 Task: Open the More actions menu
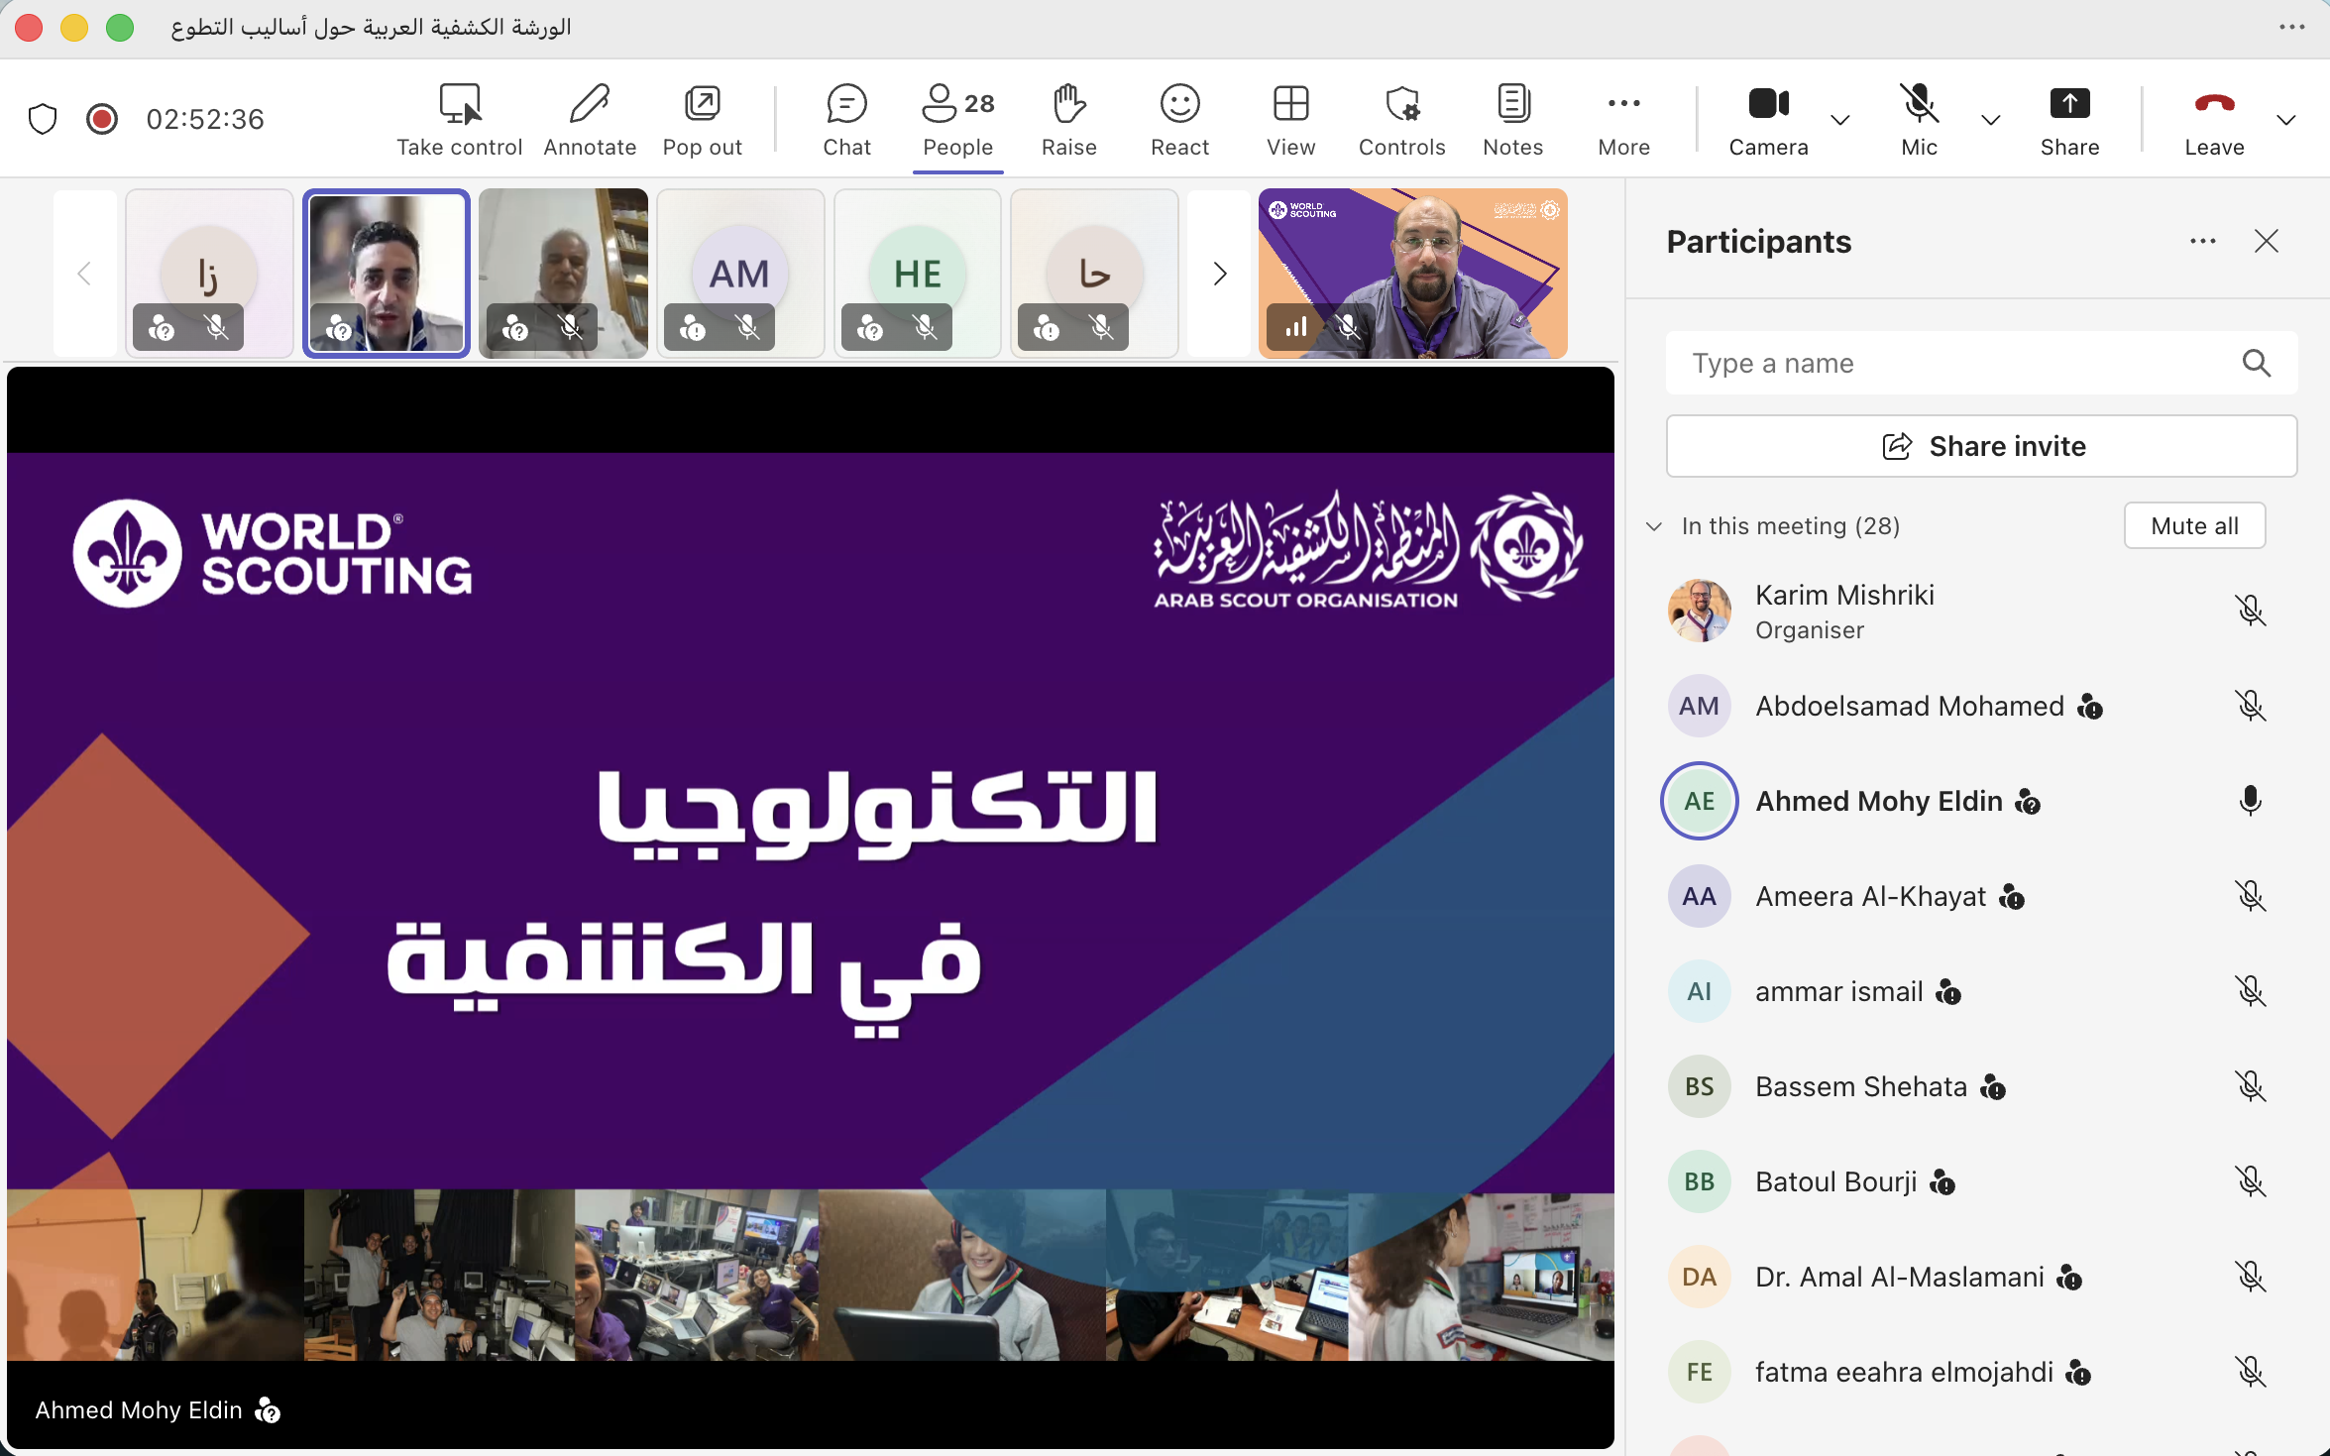pos(1623,120)
